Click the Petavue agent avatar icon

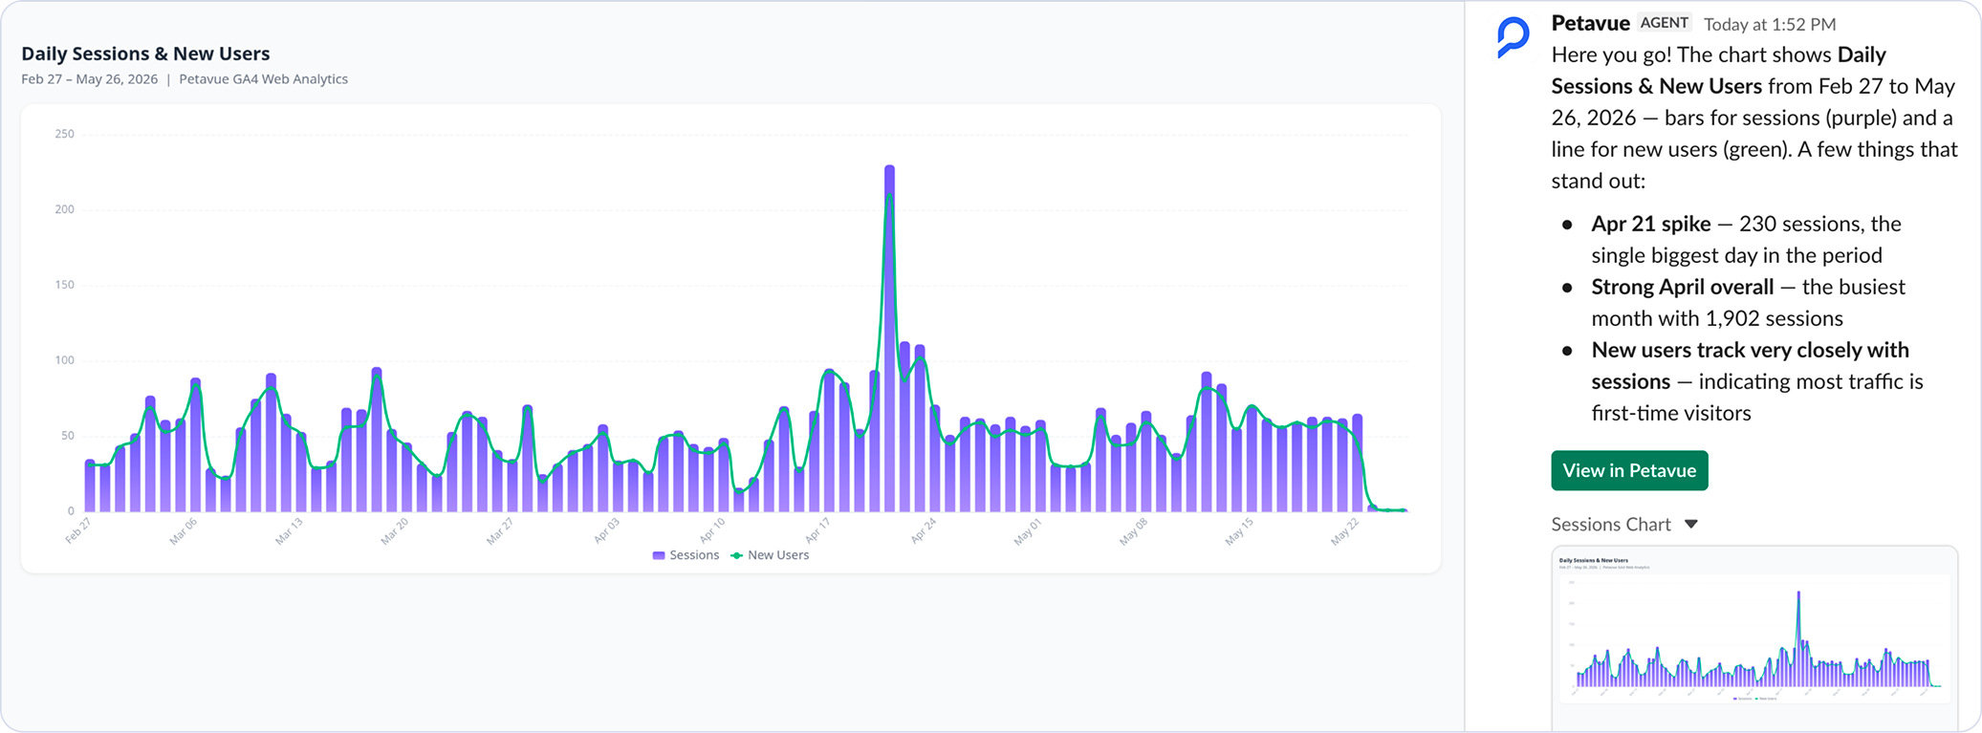[1514, 38]
